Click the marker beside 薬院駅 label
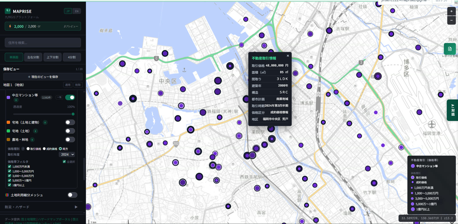Screen dimensions: 458x224 coord(271,129)
